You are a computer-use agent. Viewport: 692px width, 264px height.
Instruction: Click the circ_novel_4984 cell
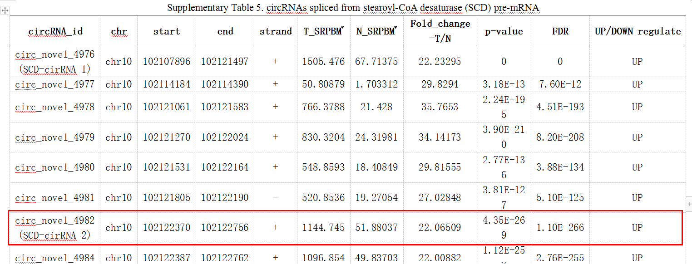54,258
